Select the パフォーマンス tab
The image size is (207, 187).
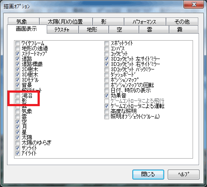coord(145,21)
